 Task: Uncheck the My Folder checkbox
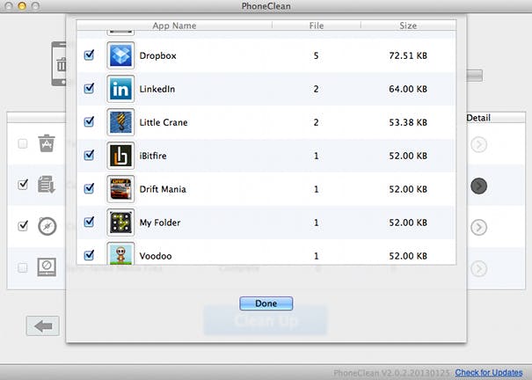coord(89,222)
